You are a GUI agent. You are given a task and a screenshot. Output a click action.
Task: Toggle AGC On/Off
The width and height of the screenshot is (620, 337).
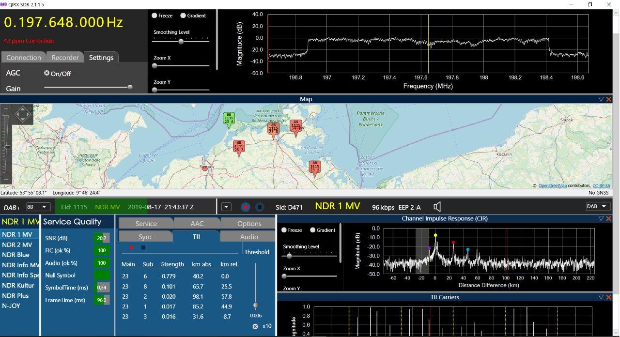pos(47,74)
